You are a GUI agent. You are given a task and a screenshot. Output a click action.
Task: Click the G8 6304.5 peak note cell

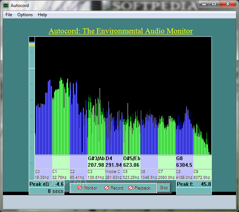[x=185, y=162]
